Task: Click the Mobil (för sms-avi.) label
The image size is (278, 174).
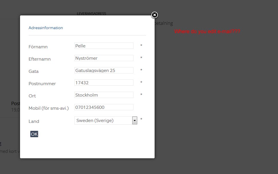Action: pos(49,108)
